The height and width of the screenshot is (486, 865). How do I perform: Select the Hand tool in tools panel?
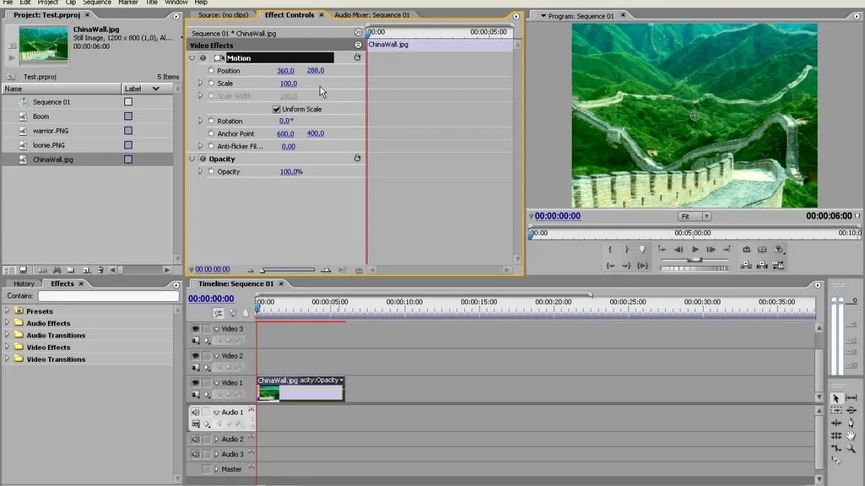(851, 435)
